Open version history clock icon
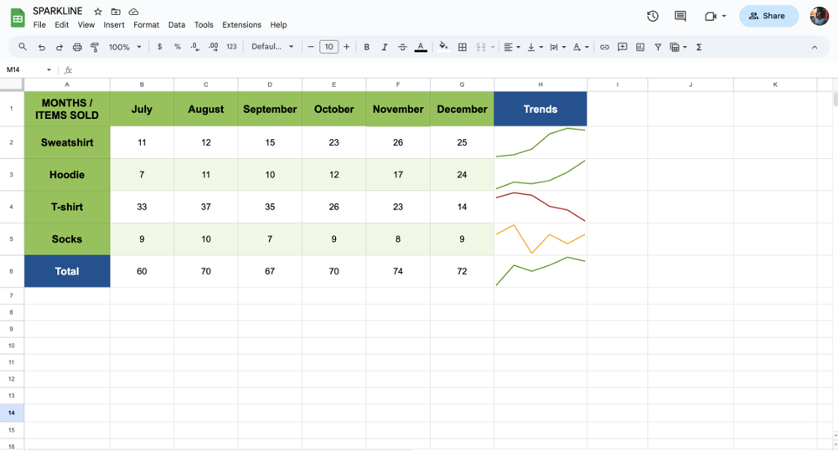Image resolution: width=838 pixels, height=451 pixels. tap(653, 16)
